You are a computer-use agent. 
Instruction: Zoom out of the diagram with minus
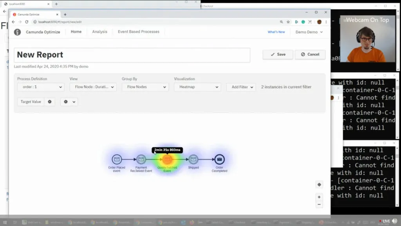pos(319,204)
